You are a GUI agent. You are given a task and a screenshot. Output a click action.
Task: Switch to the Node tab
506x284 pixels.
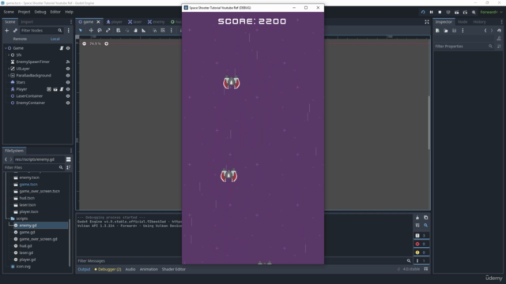[x=463, y=22]
